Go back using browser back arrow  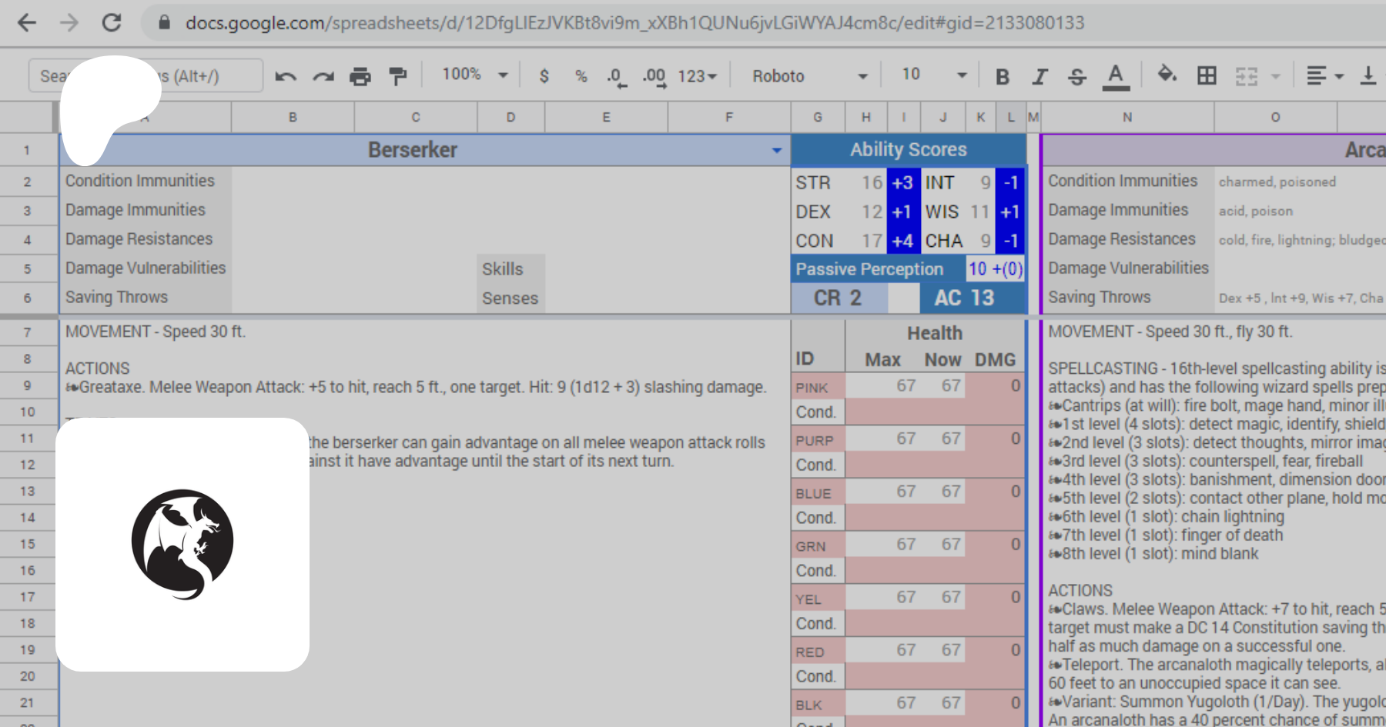pos(27,22)
